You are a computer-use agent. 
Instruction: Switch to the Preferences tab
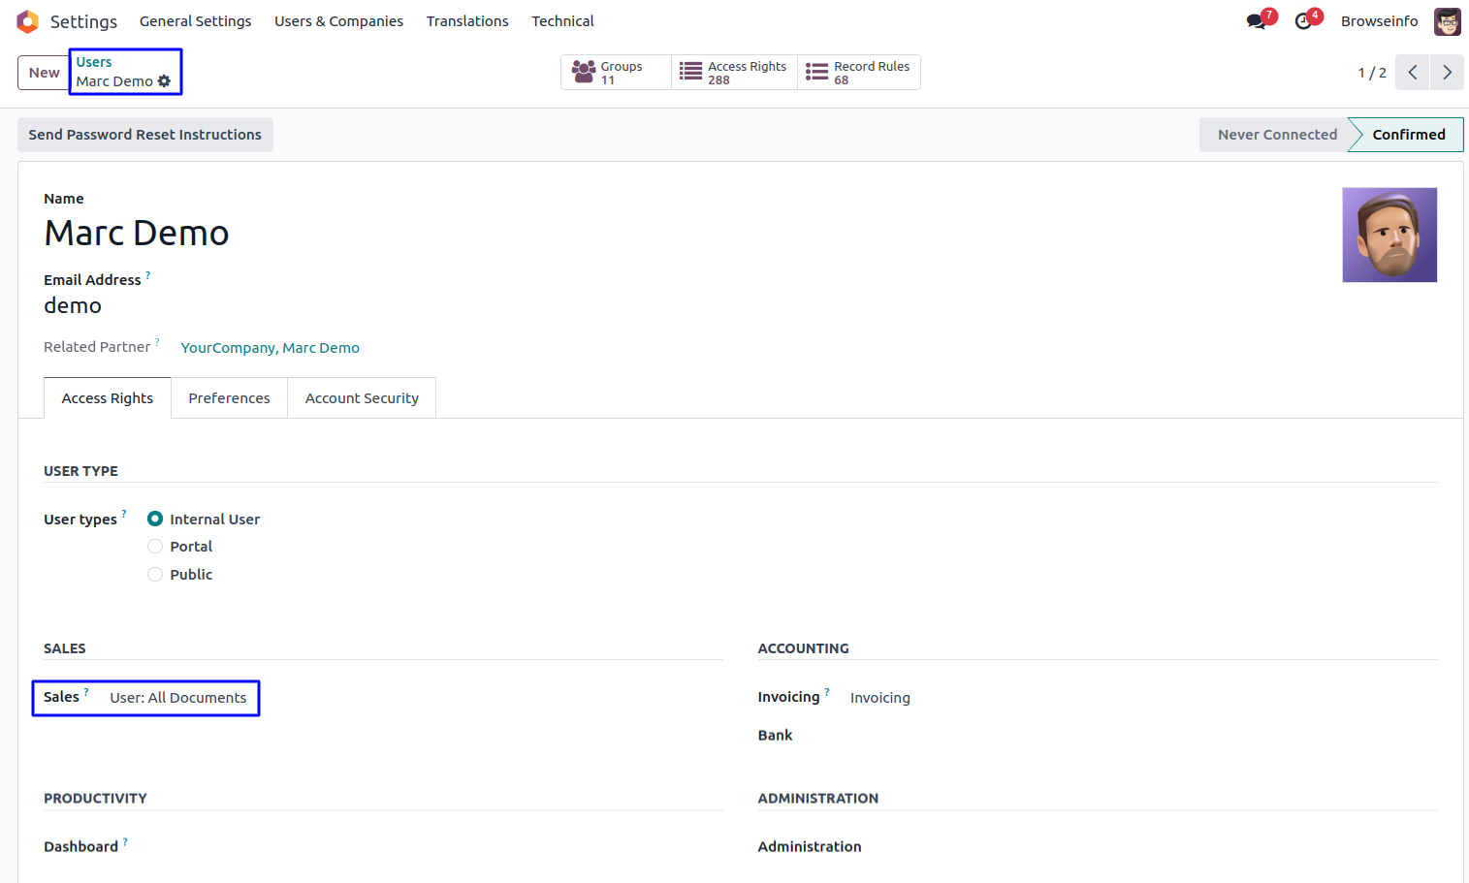229,398
